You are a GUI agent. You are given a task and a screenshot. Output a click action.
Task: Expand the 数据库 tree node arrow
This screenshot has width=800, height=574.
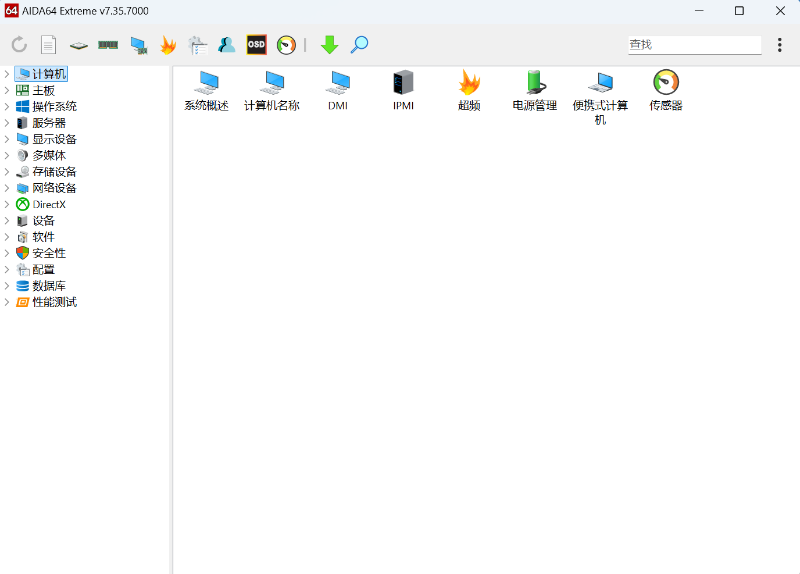[x=7, y=286]
